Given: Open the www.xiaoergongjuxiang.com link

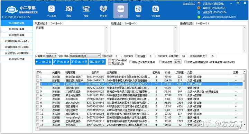Looking at the screenshot, I should click(x=219, y=17).
